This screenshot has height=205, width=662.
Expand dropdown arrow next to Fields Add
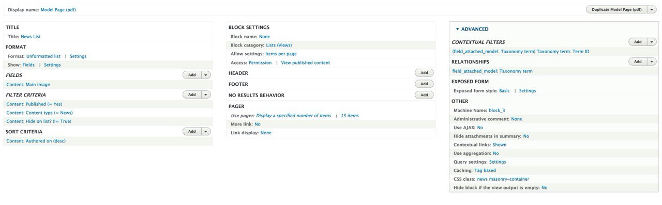(x=206, y=75)
